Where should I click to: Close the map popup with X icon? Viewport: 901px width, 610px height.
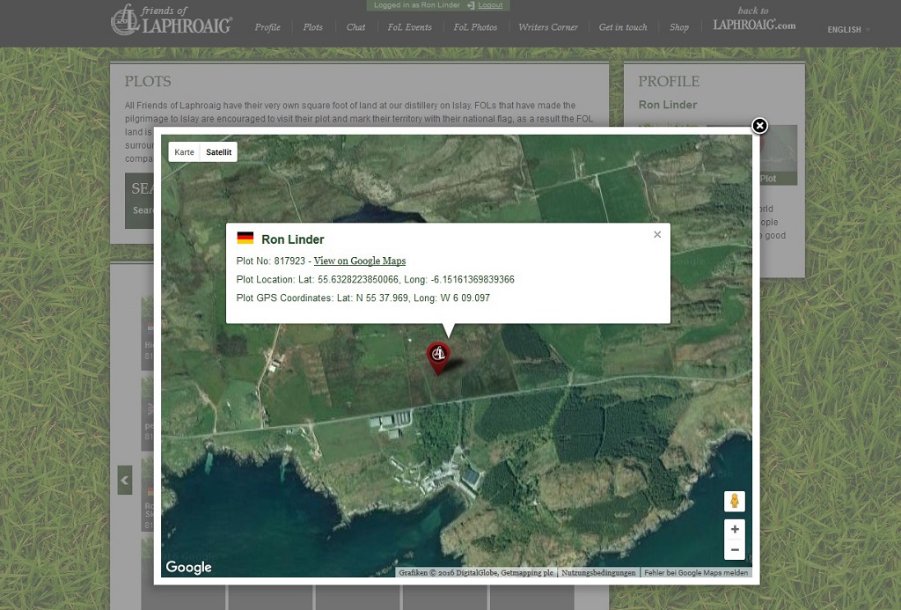pos(759,126)
